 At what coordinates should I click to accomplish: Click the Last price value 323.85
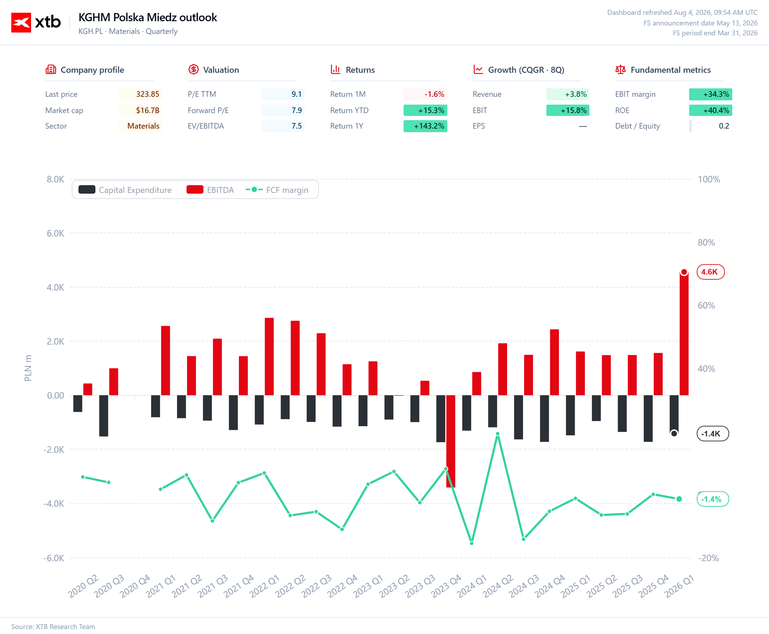point(141,94)
